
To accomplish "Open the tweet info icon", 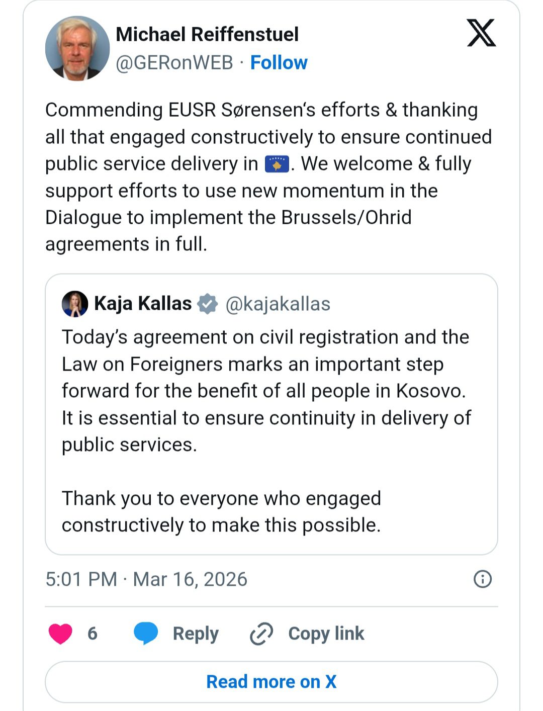I will [483, 579].
